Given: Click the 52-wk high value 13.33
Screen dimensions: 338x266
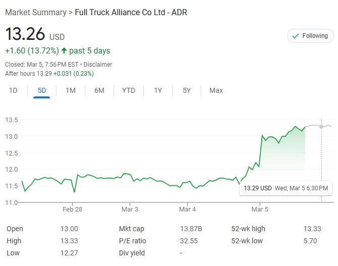Looking at the screenshot, I should (x=312, y=229).
